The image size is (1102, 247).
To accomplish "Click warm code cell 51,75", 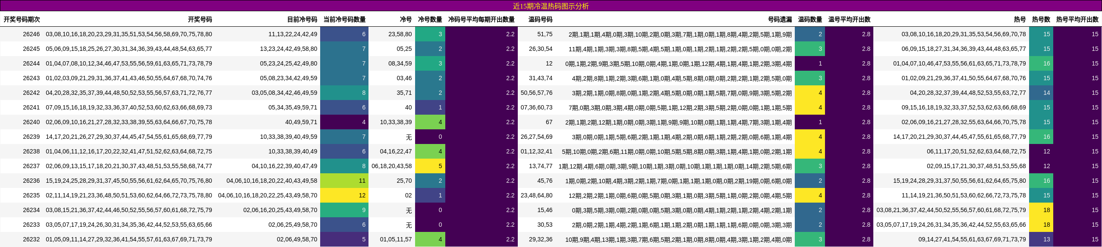I will point(545,34).
